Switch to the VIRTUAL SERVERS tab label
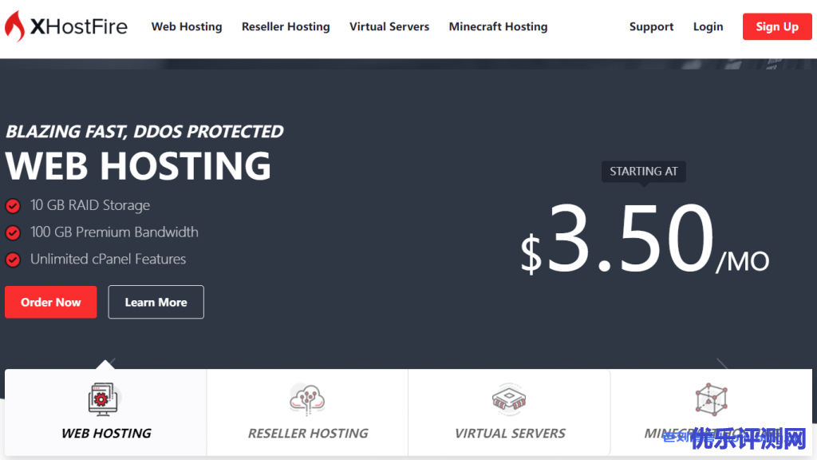Image resolution: width=817 pixels, height=460 pixels. (x=510, y=434)
